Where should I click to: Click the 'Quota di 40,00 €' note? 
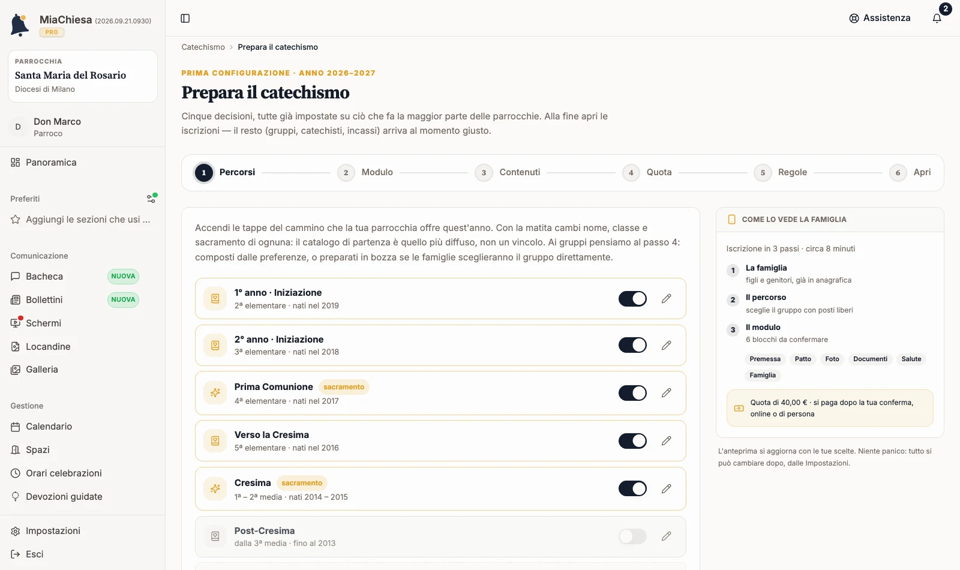coord(830,408)
